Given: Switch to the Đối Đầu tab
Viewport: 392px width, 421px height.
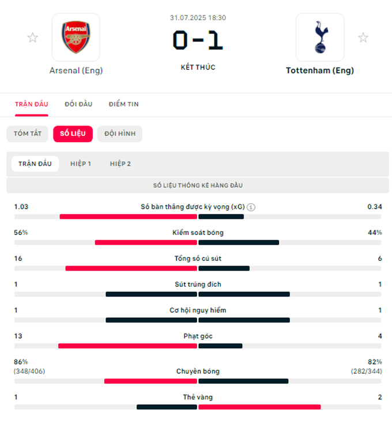Looking at the screenshot, I should (x=78, y=104).
